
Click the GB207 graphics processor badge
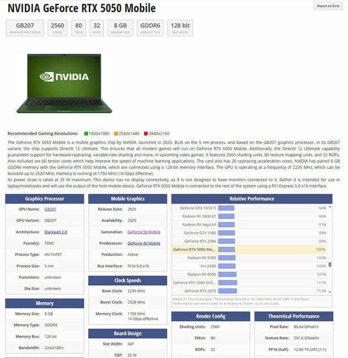25,28
